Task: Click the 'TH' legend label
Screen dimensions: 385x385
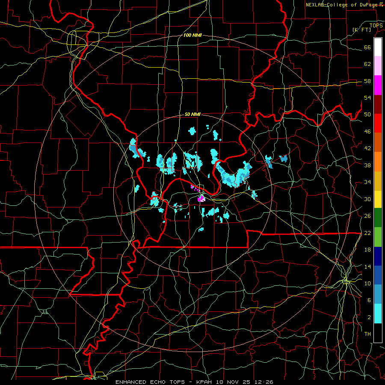Action: click(367, 334)
